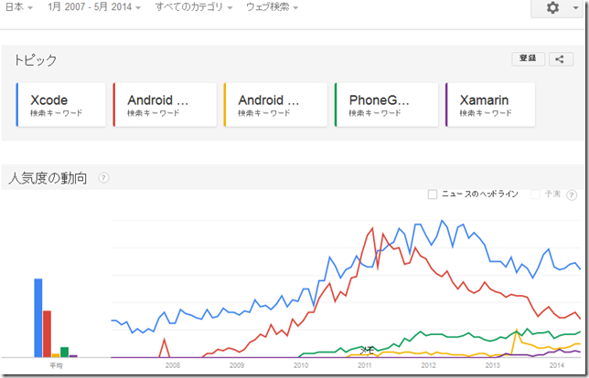Expand the date range 1月 2007 - 5月 2014 dropdown

tap(94, 6)
